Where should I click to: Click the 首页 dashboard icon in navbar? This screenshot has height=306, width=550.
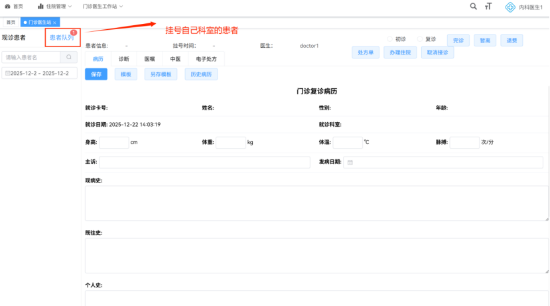click(7, 6)
